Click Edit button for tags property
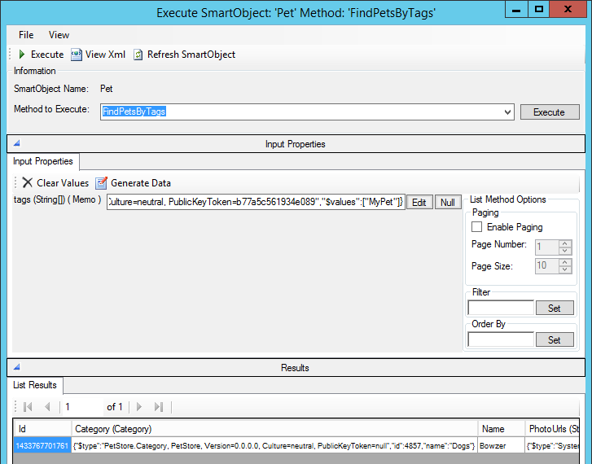Screen dimensions: 592x464 pos(419,202)
